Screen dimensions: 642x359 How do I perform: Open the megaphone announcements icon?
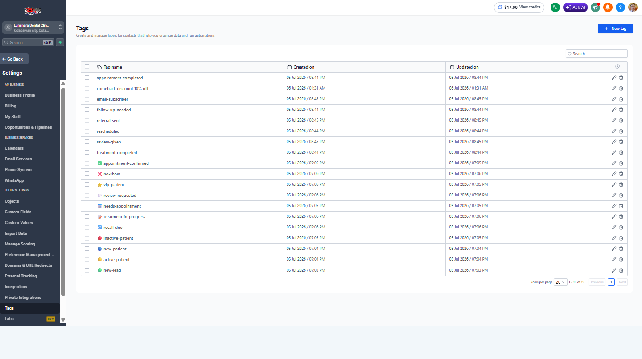pos(595,8)
